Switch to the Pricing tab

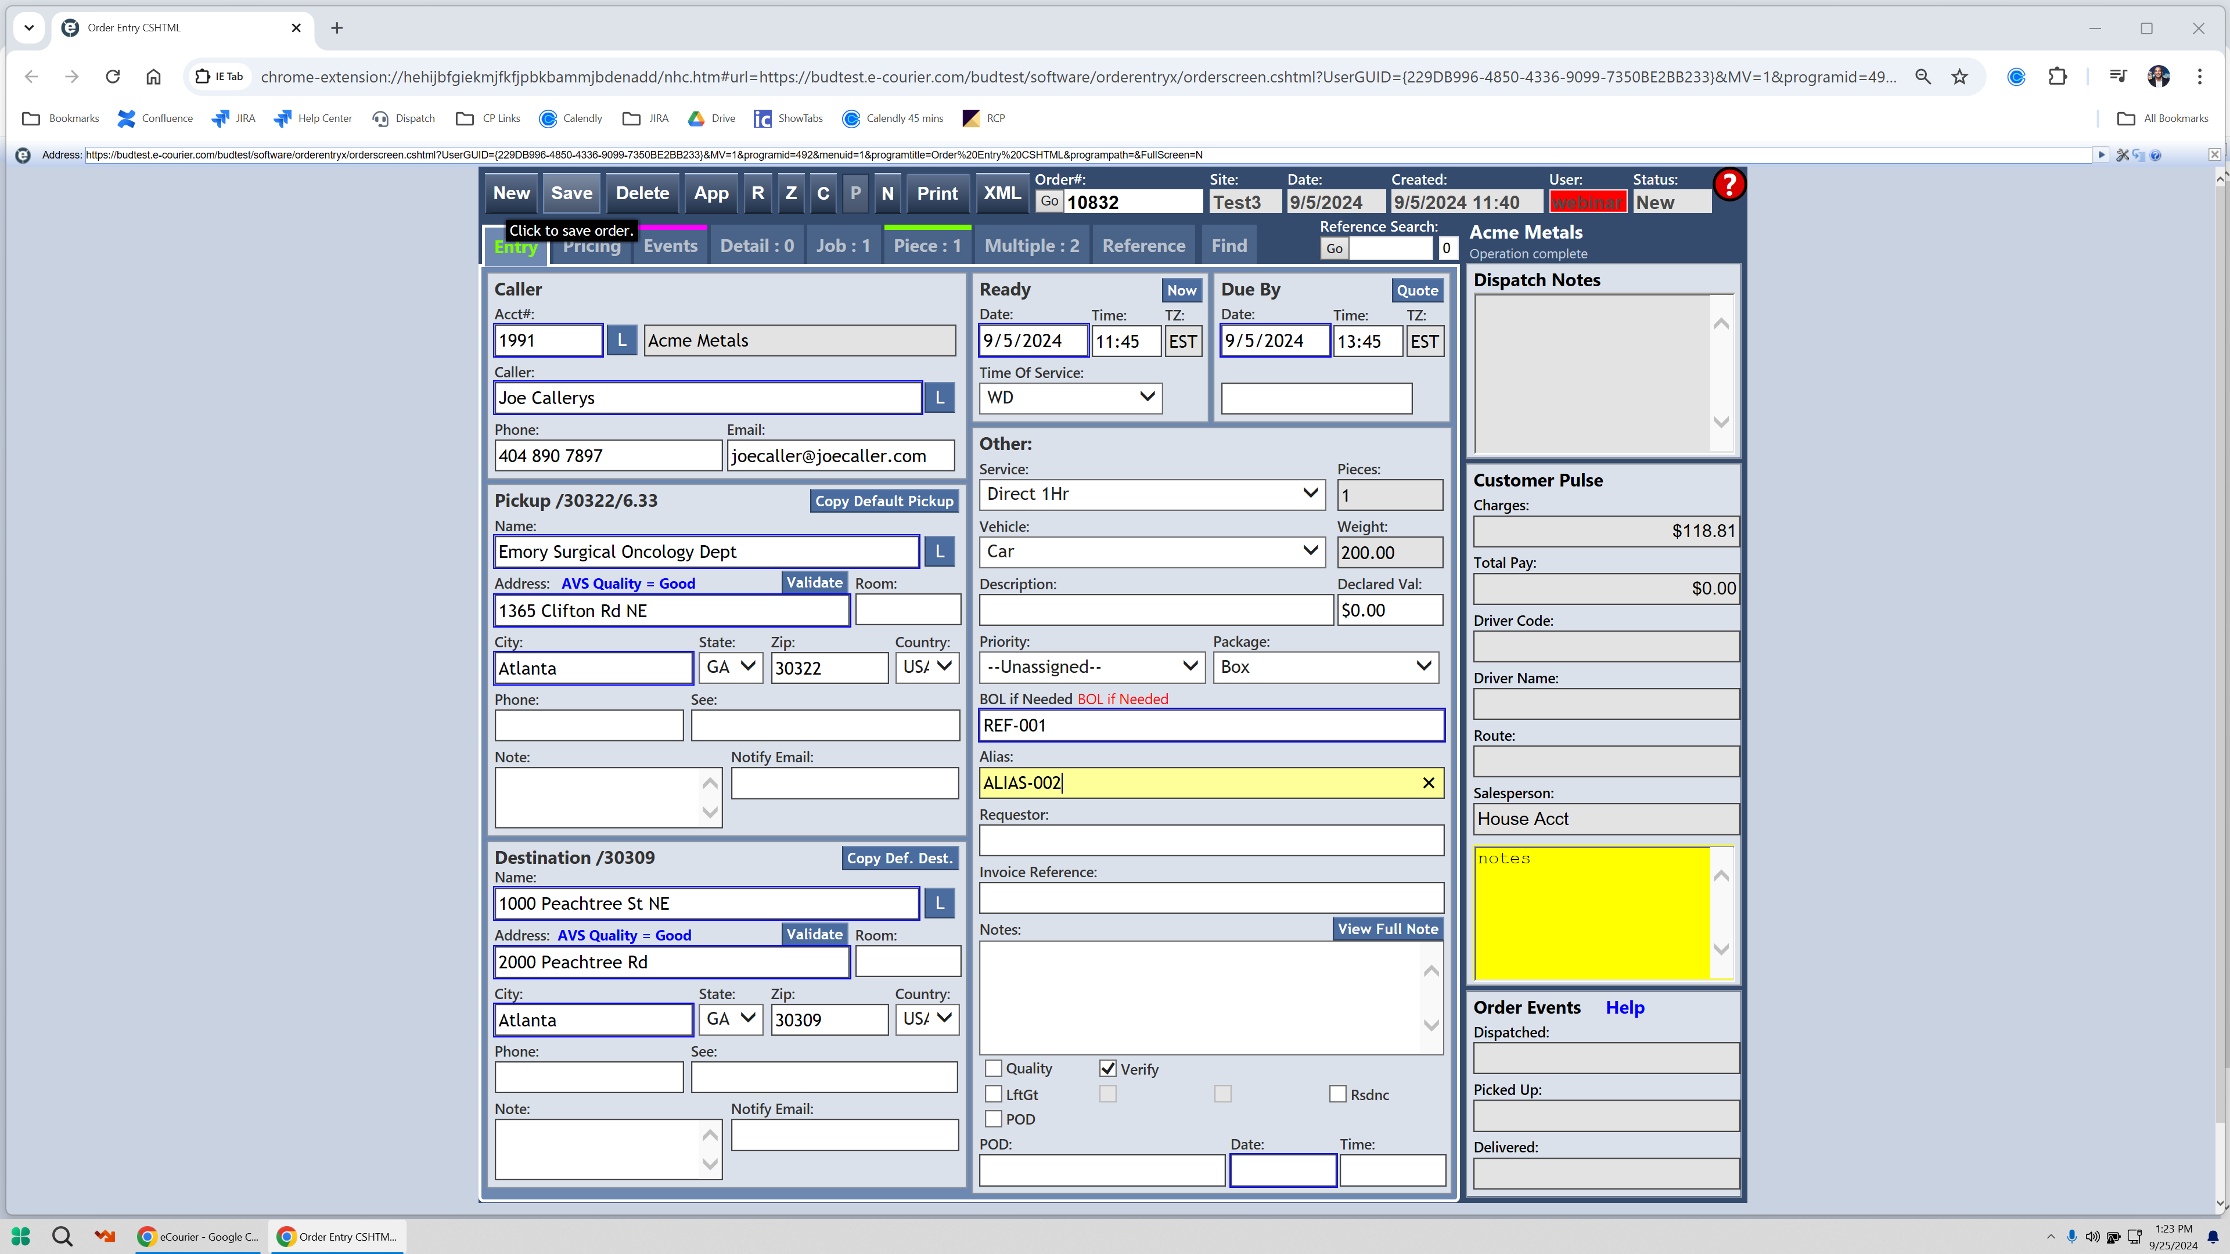(592, 247)
